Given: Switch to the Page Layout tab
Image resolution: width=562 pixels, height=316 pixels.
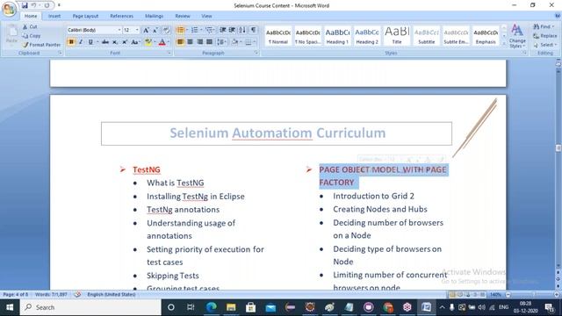Looking at the screenshot, I should tap(85, 16).
